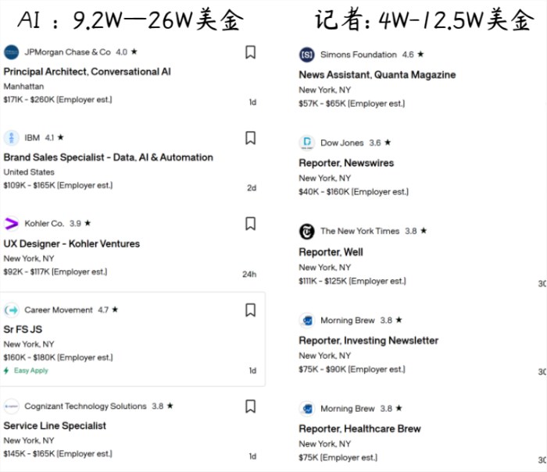The height and width of the screenshot is (472, 547).
Task: Bookmark the JPMorgan Principal Architect job
Action: [x=250, y=52]
